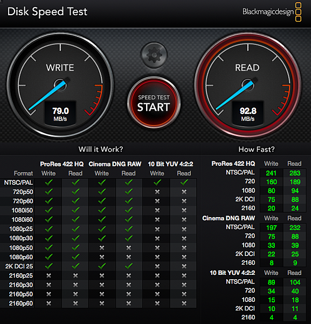Click Cinema DNG RAW heading in How Fast

tap(229, 218)
